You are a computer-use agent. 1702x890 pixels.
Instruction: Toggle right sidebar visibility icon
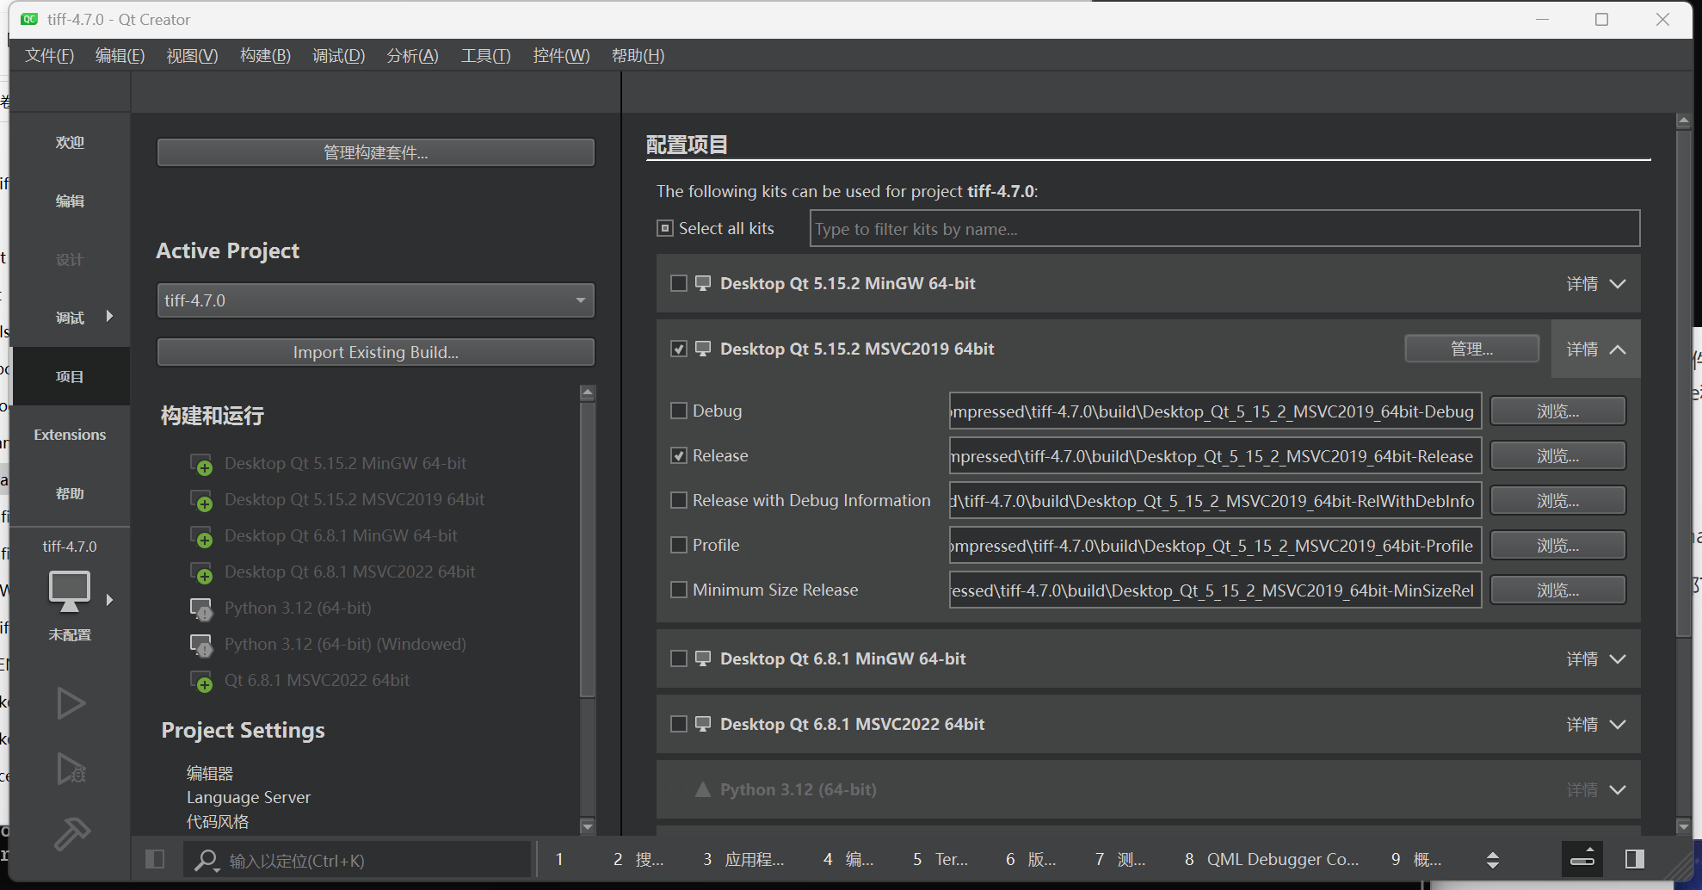click(x=1634, y=859)
